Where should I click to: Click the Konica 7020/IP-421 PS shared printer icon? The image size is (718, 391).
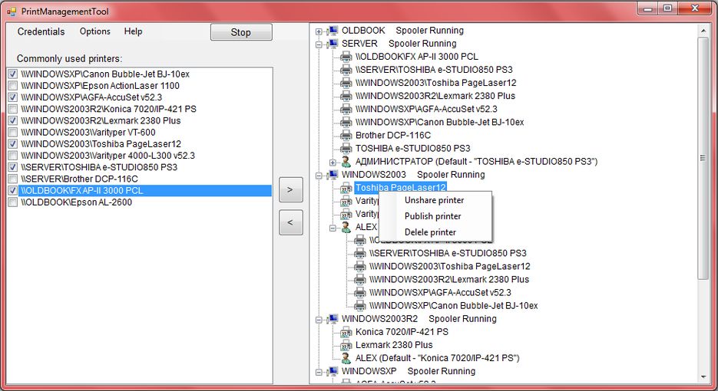pyautogui.click(x=346, y=332)
